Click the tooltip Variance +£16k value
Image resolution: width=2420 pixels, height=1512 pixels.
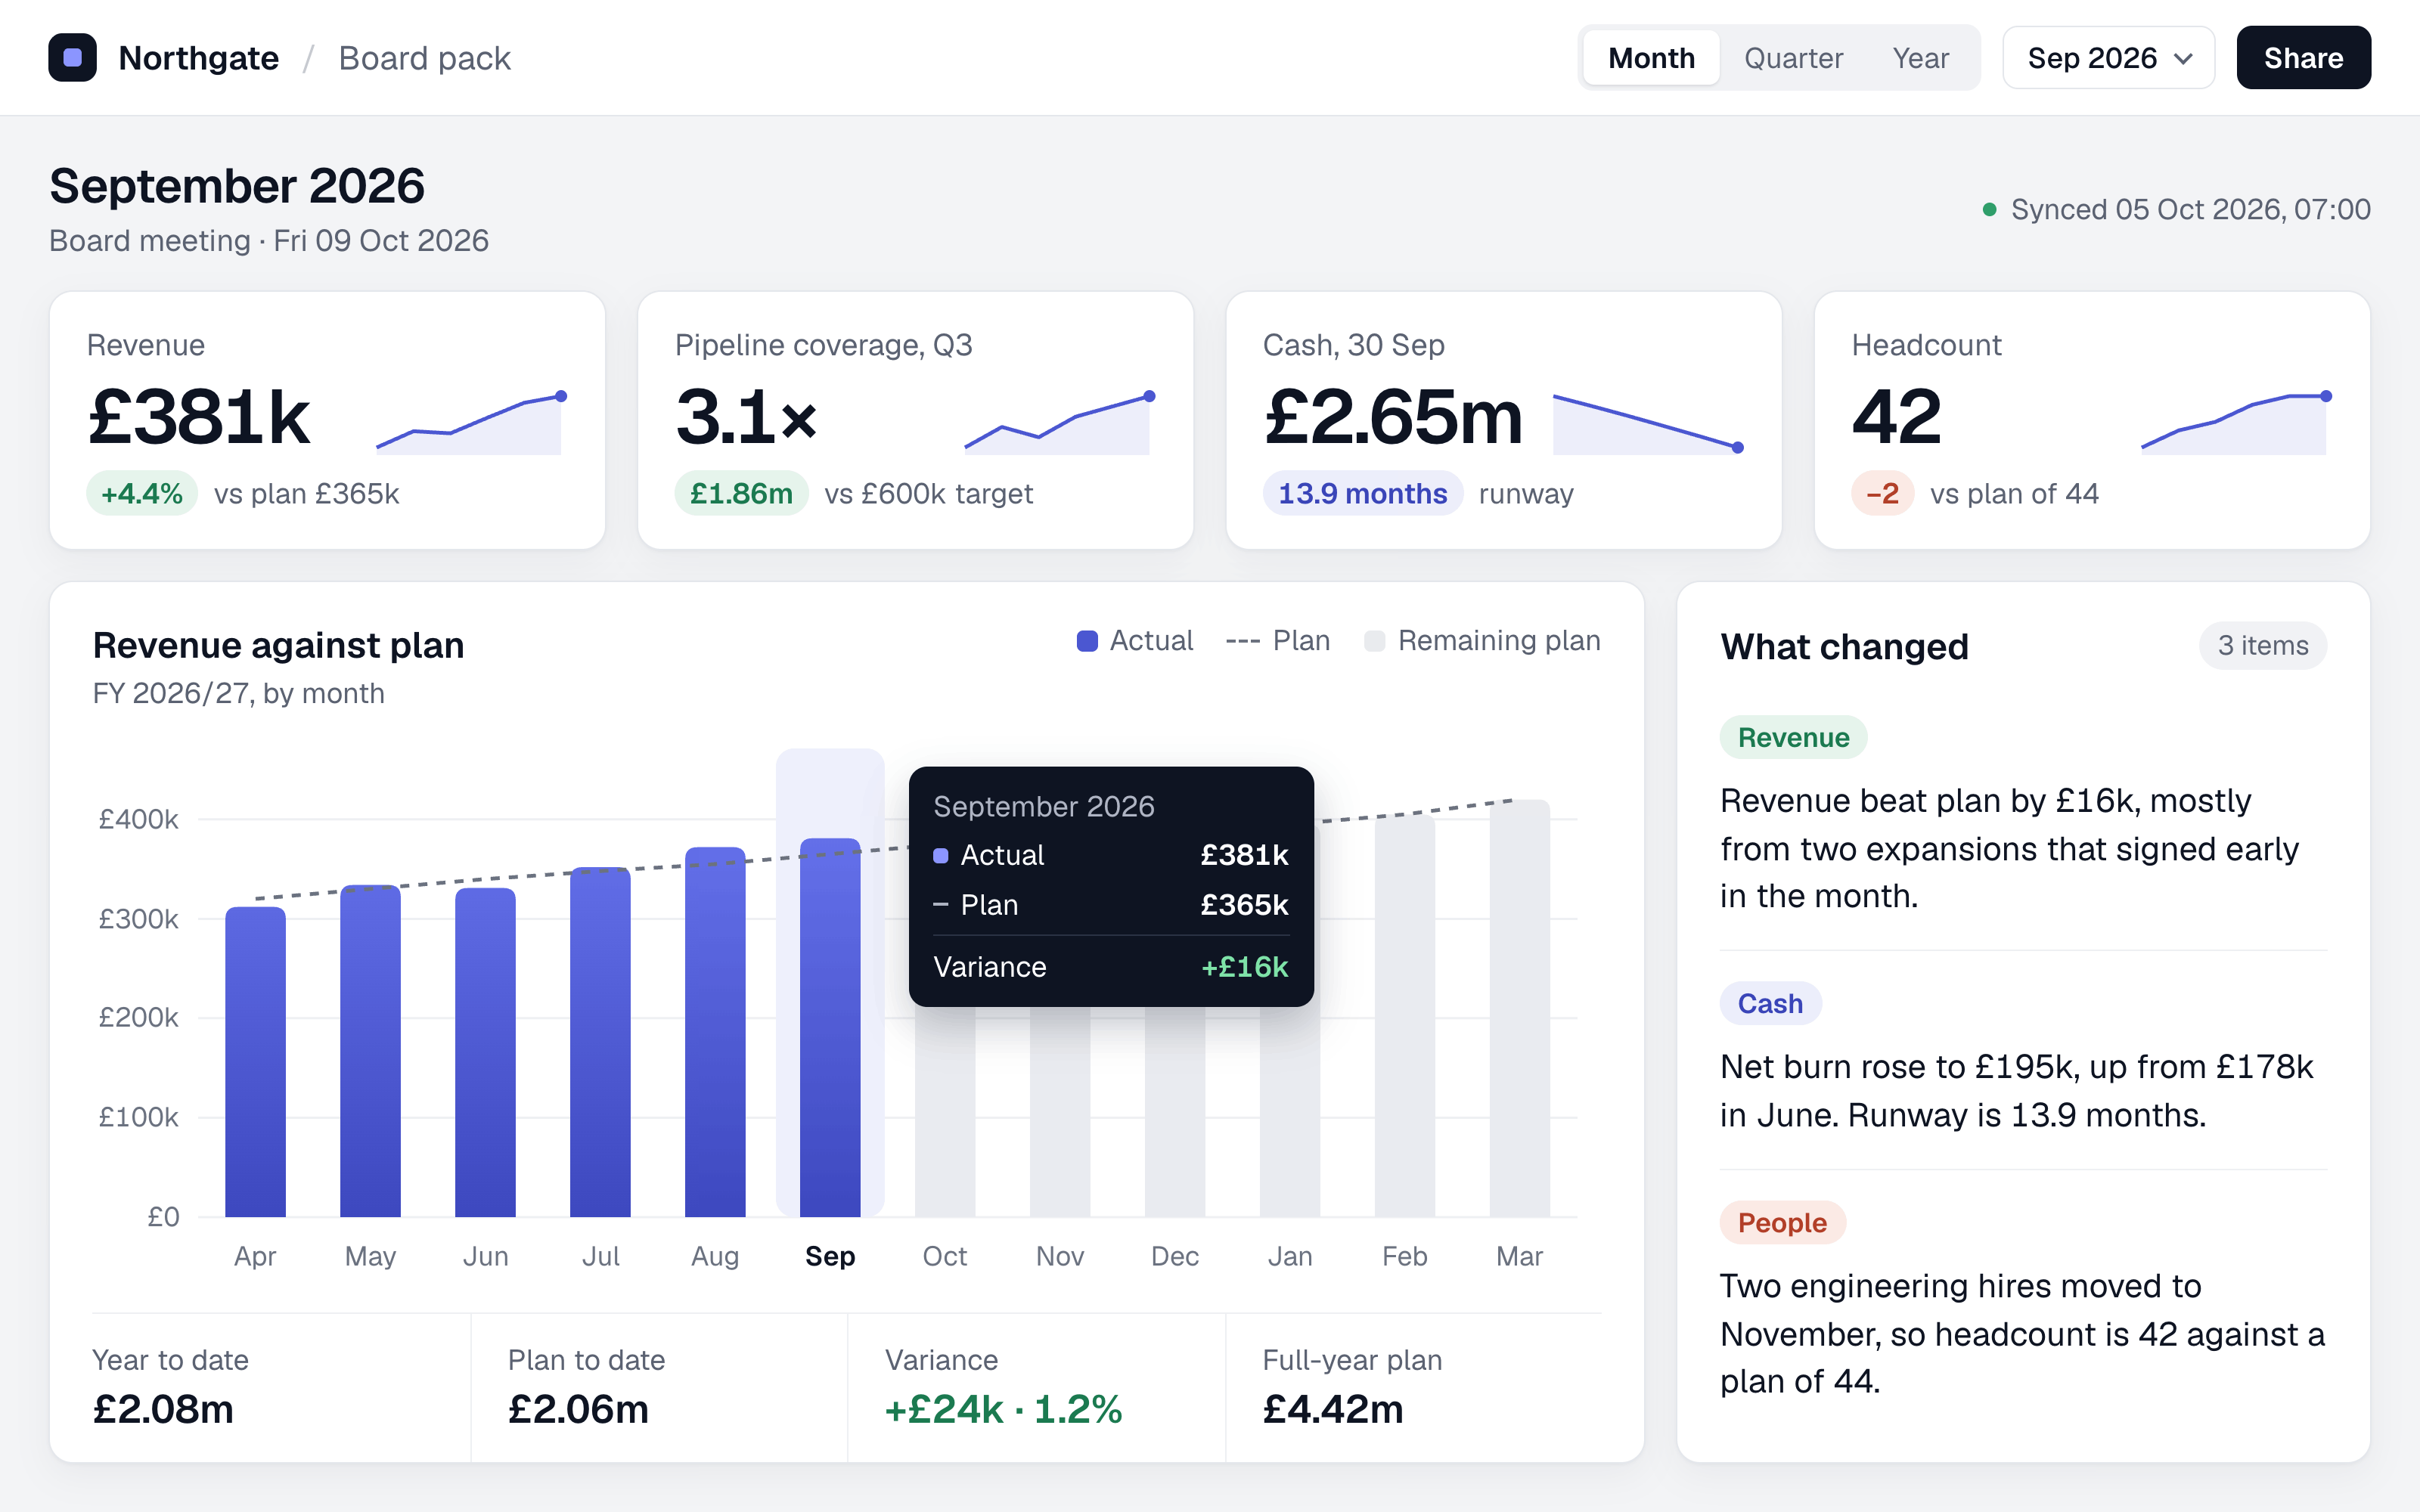click(1244, 967)
